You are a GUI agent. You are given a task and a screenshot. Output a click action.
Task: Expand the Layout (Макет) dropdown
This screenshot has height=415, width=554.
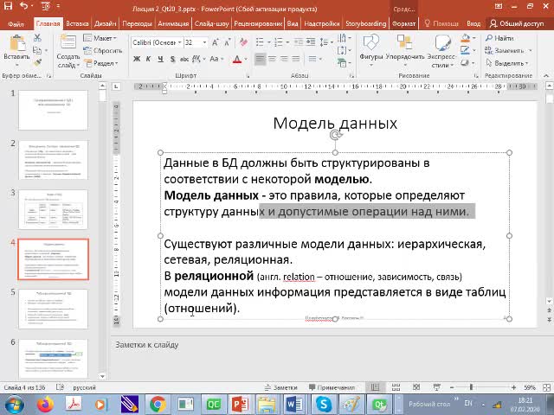pyautogui.click(x=100, y=38)
